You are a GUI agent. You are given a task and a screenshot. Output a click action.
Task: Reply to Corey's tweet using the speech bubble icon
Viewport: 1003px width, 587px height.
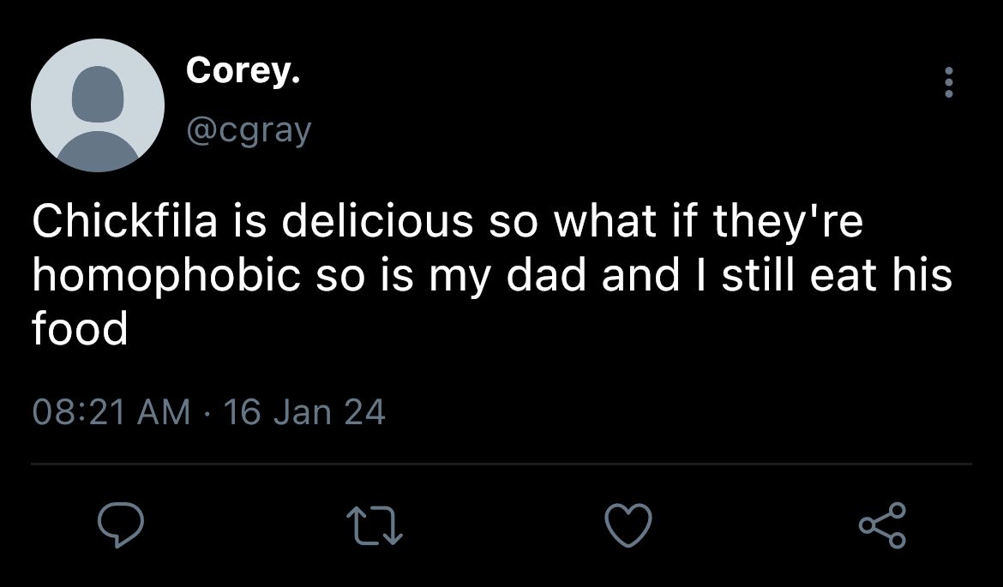click(120, 525)
